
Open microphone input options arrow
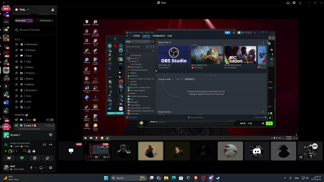(x=35, y=168)
